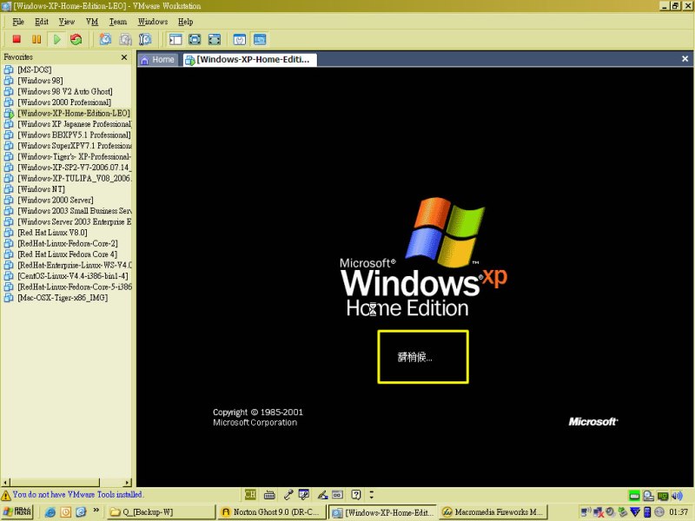Click the Favorites horizontal scrollbar left arrow
Image resolution: width=695 pixels, height=521 pixels.
coord(5,482)
